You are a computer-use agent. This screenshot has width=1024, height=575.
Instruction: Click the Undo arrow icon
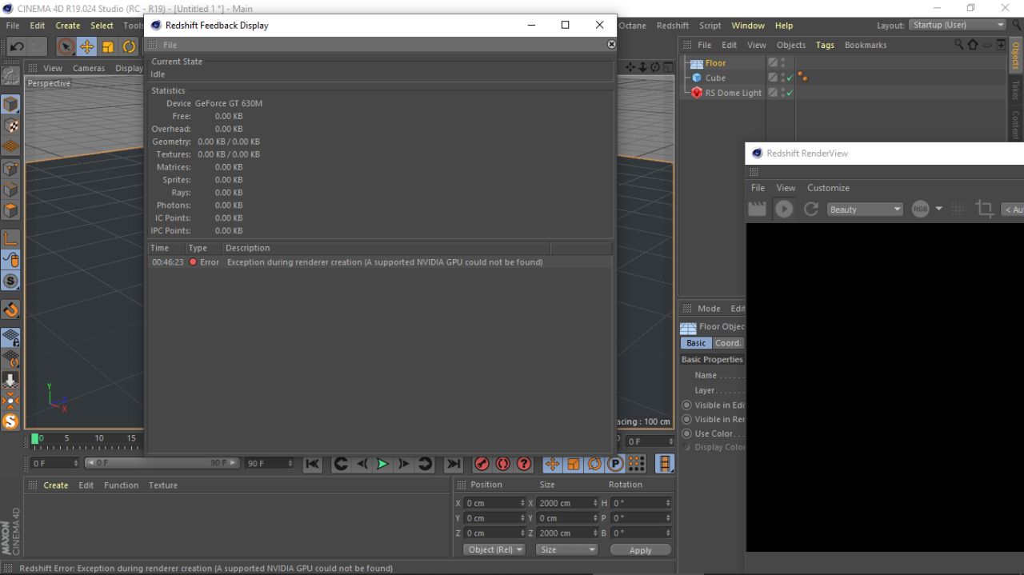click(17, 46)
